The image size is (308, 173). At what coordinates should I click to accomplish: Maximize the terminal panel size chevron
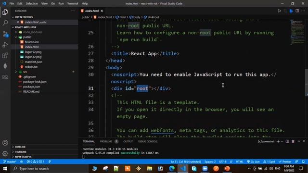(x=299, y=141)
